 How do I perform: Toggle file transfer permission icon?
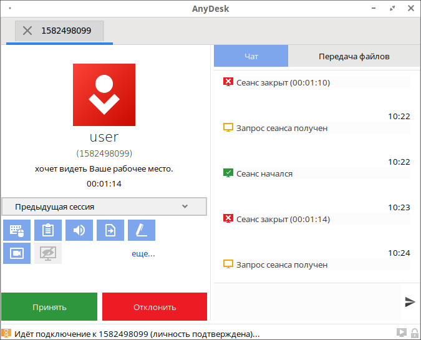tap(110, 230)
